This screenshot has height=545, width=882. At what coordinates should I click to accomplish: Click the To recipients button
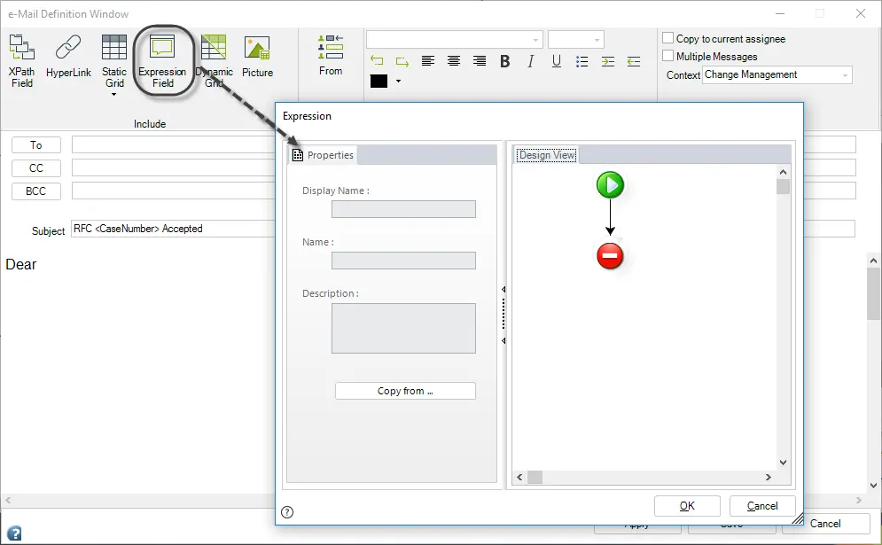tap(36, 145)
